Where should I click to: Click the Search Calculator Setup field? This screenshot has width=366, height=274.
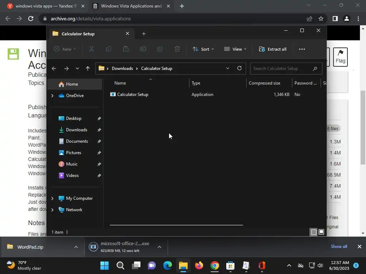[x=286, y=68]
